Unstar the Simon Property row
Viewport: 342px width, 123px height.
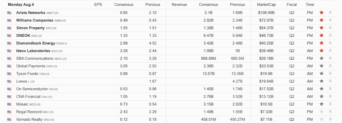click(321, 28)
